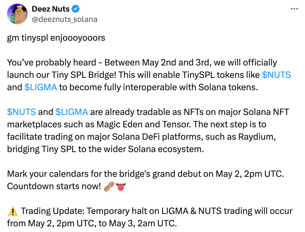Open $LIGMA cashtag before "are already tradable"

pos(72,112)
